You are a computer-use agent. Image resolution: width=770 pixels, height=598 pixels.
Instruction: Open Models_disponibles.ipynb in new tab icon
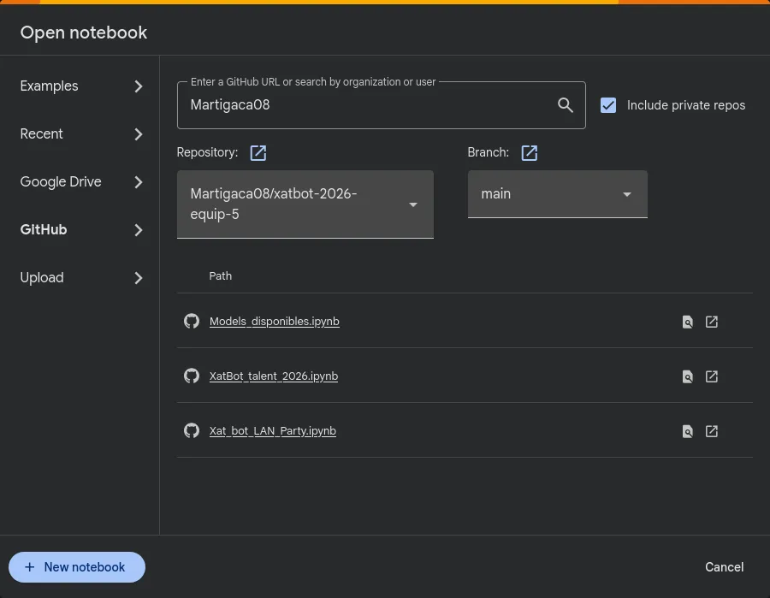(711, 322)
